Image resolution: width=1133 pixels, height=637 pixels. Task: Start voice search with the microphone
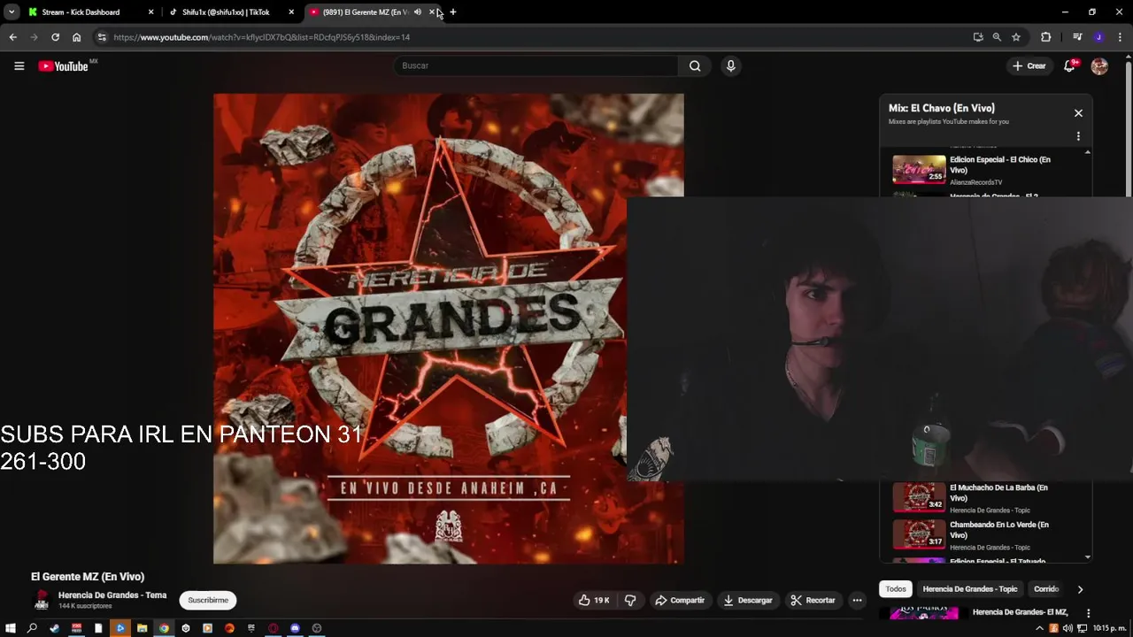[730, 65]
